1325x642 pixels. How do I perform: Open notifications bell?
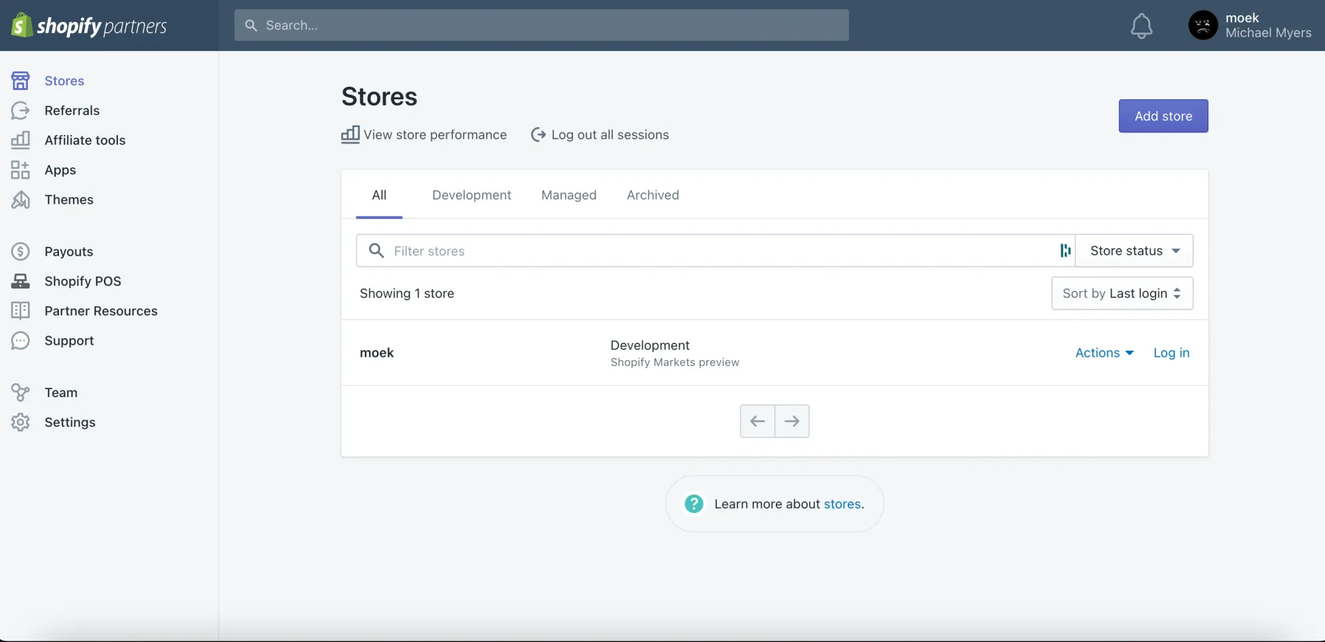point(1141,26)
